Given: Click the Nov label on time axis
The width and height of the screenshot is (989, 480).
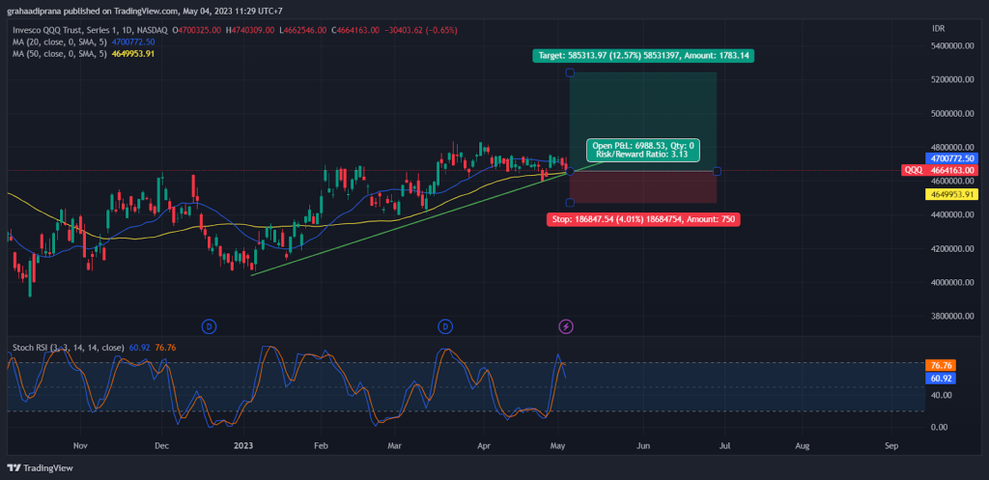Looking at the screenshot, I should 79,445.
